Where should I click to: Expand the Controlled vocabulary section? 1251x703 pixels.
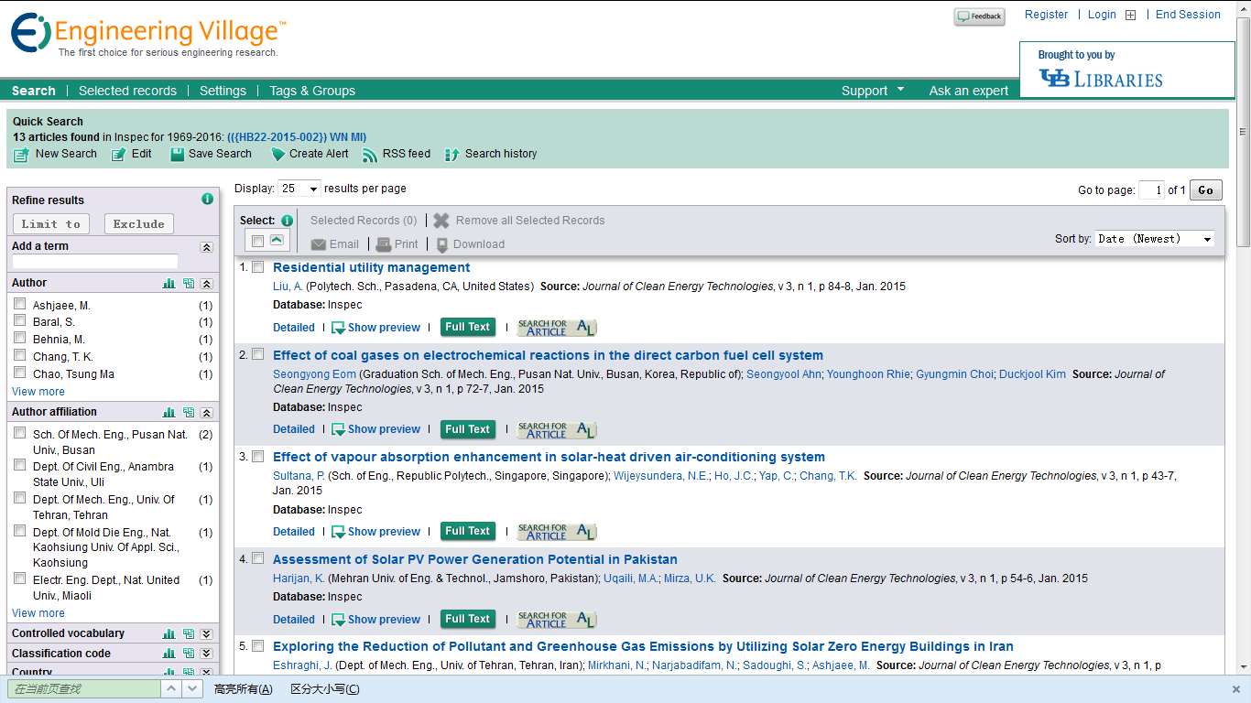(x=207, y=633)
